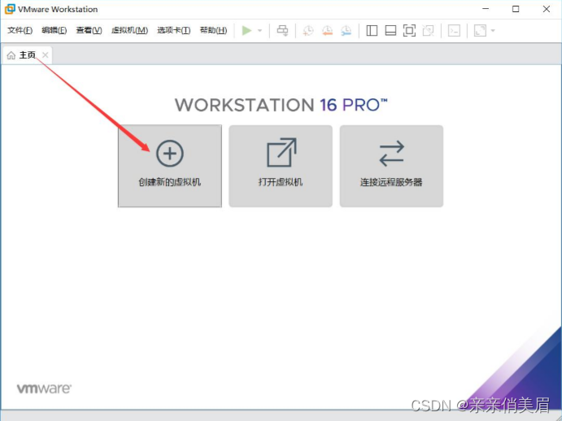
Task: Click the full screen mode icon
Action: 409,30
